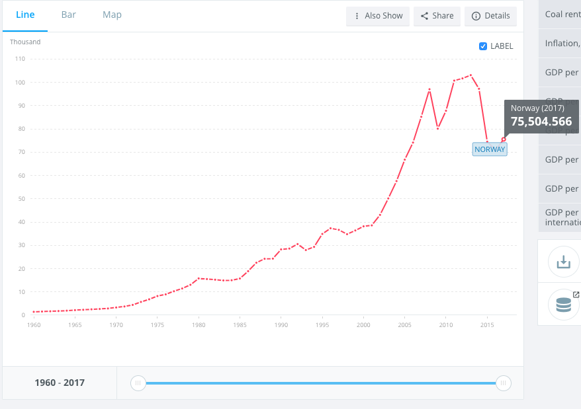Open the Also Show dropdown
Viewport: 581px width, 409px height.
click(378, 16)
